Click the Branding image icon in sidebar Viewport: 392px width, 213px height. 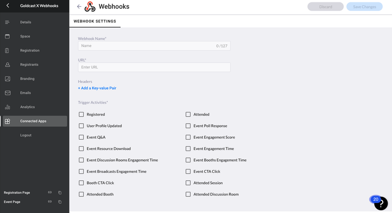tap(7, 79)
